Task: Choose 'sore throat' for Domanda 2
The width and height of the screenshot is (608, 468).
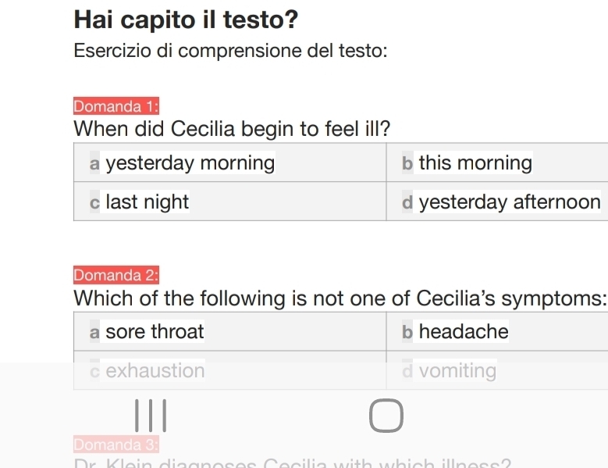Action: click(x=155, y=332)
